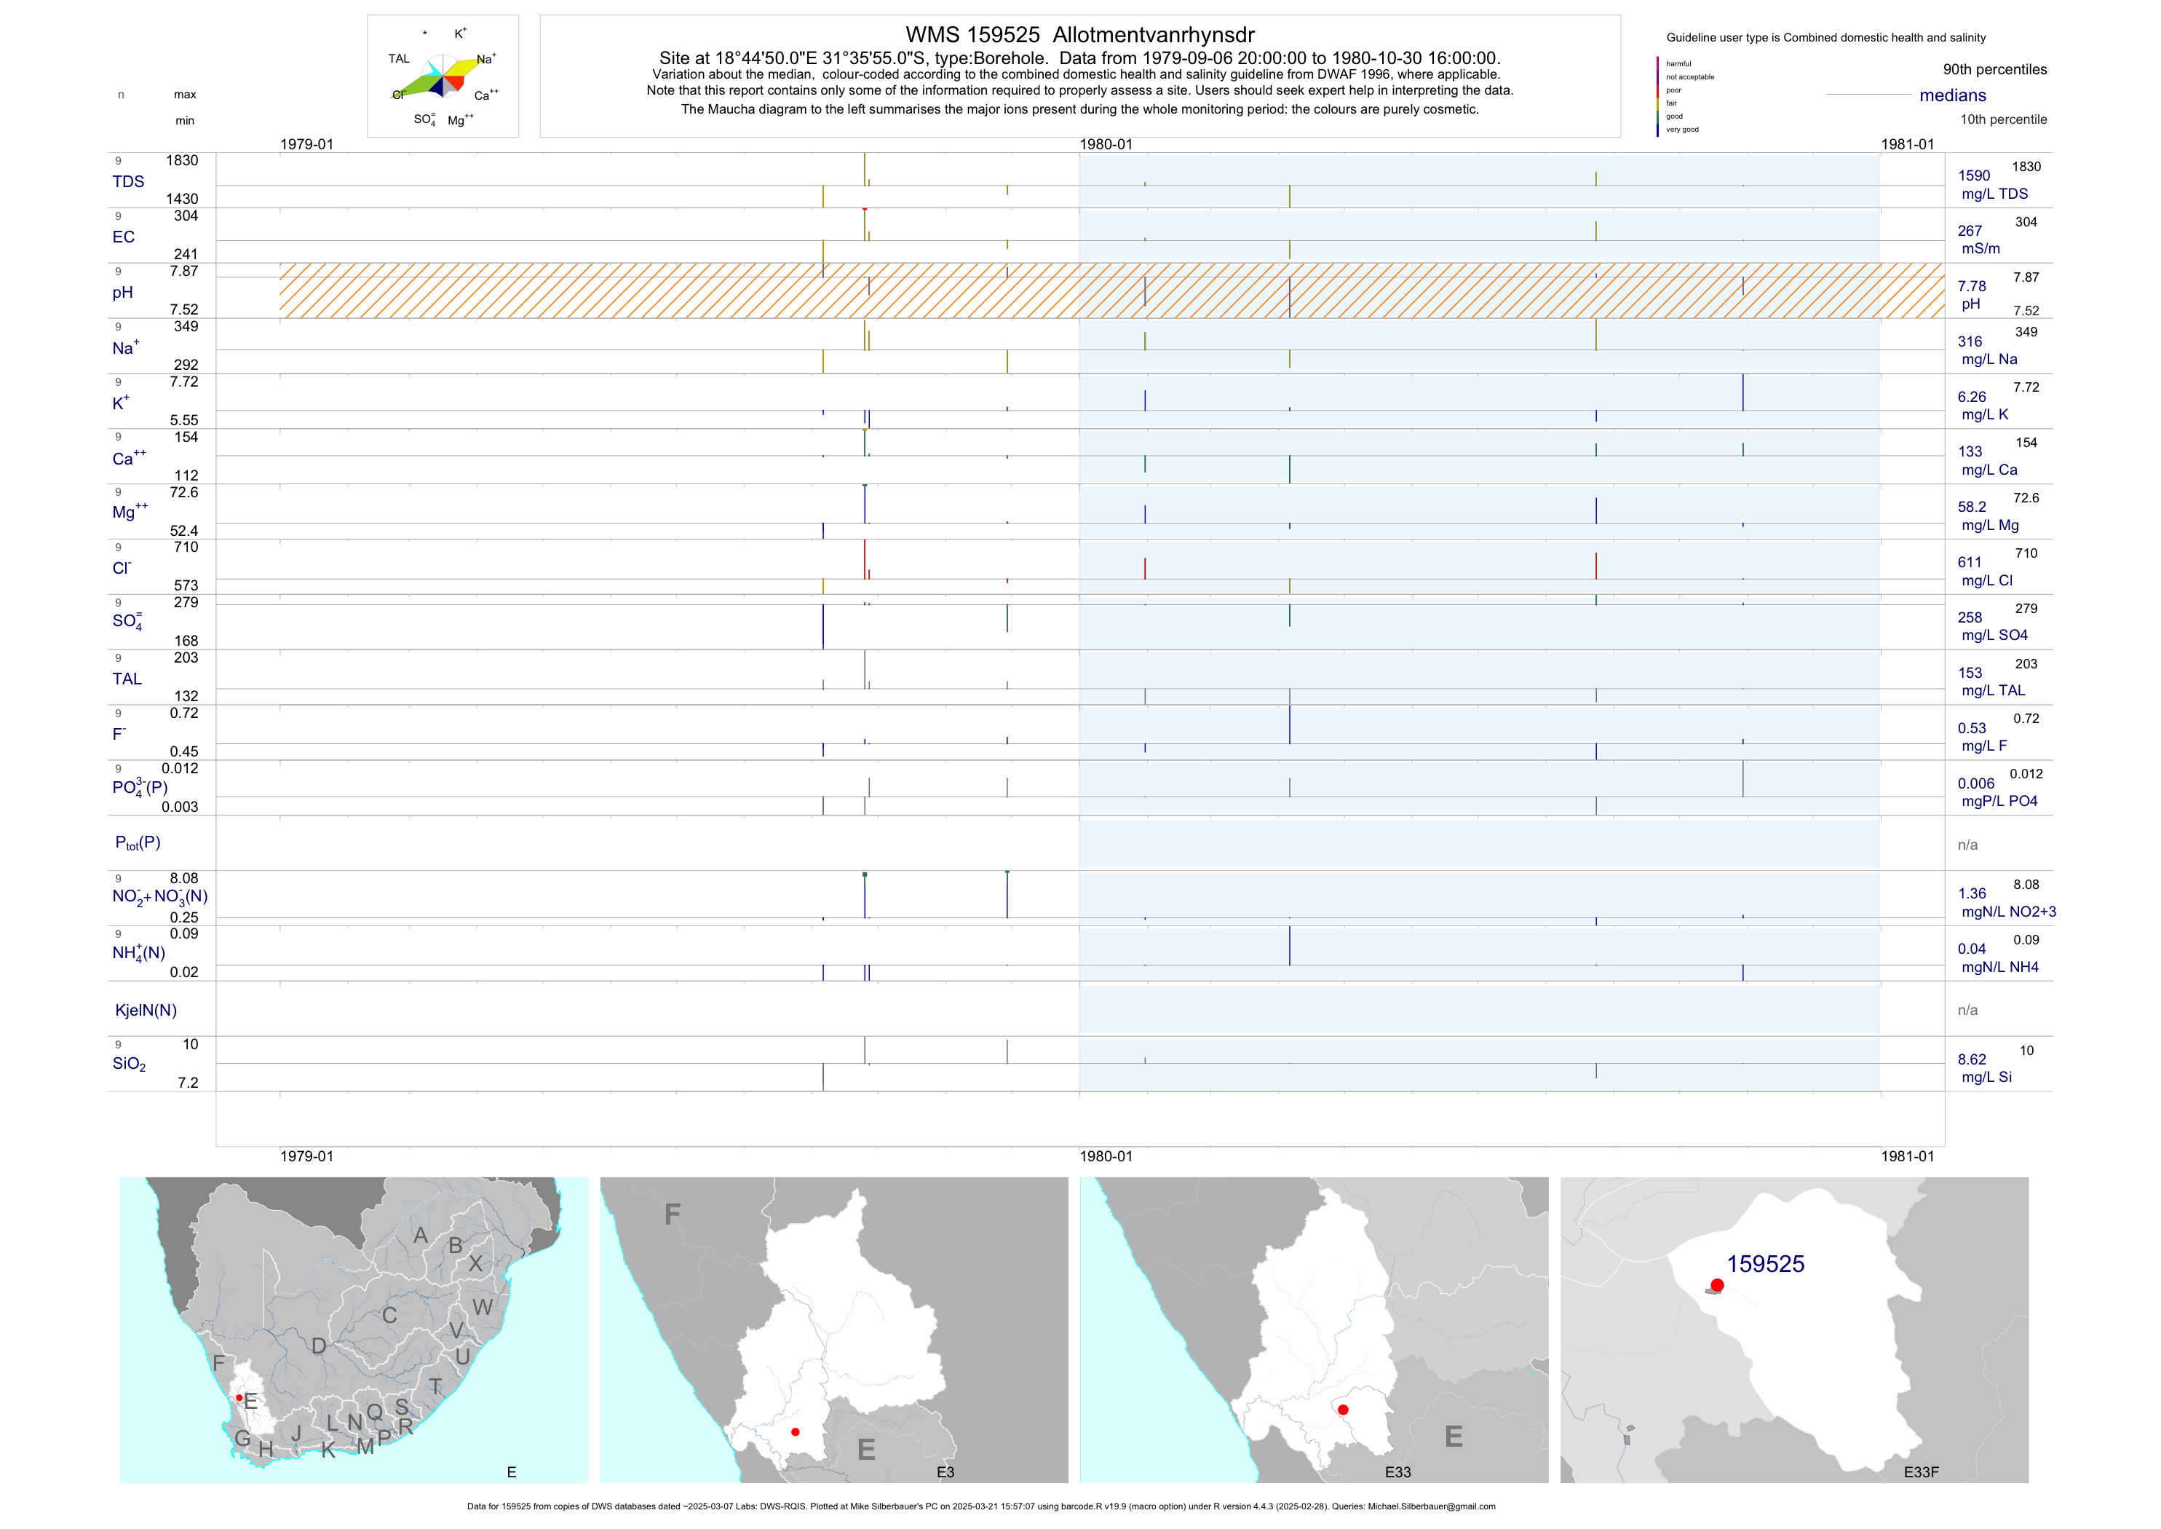Click the TDS row label
The image size is (2161, 1529).
coord(128,182)
